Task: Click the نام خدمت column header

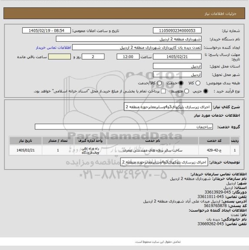Action: [x=153, y=141]
